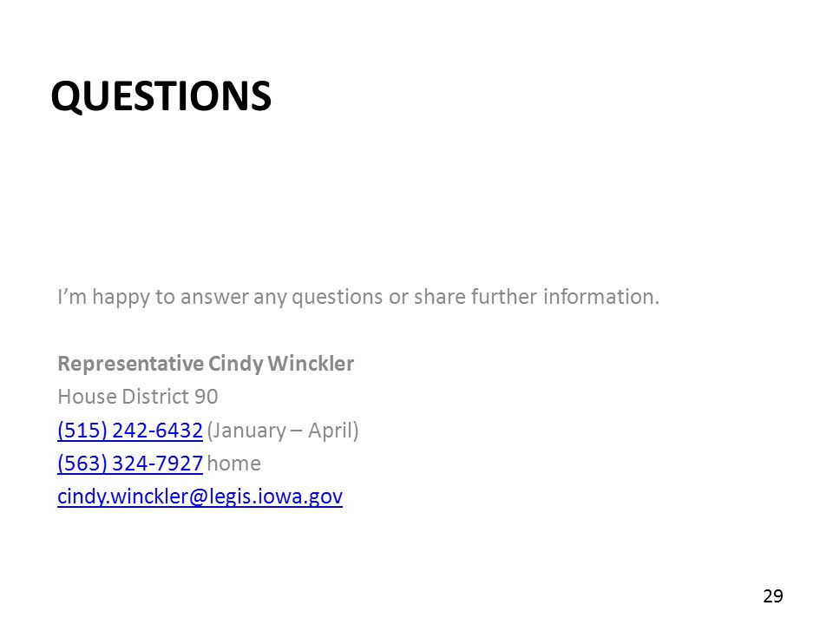Click the word "Cindy" in the bold name
This screenshot has height=625, width=833.
[236, 365]
